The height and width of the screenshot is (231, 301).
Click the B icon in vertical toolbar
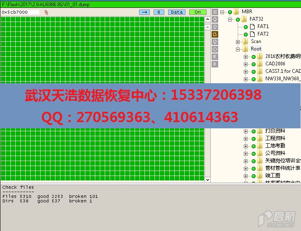pyautogui.click(x=215, y=64)
